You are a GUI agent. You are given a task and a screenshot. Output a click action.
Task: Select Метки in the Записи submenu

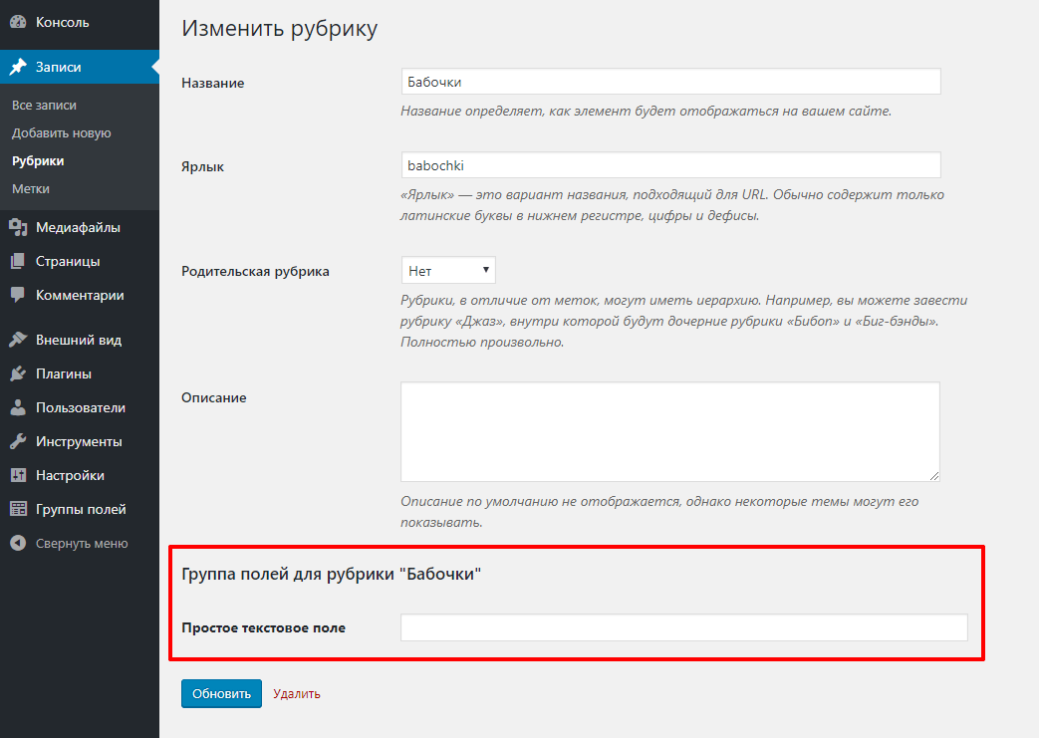point(31,189)
